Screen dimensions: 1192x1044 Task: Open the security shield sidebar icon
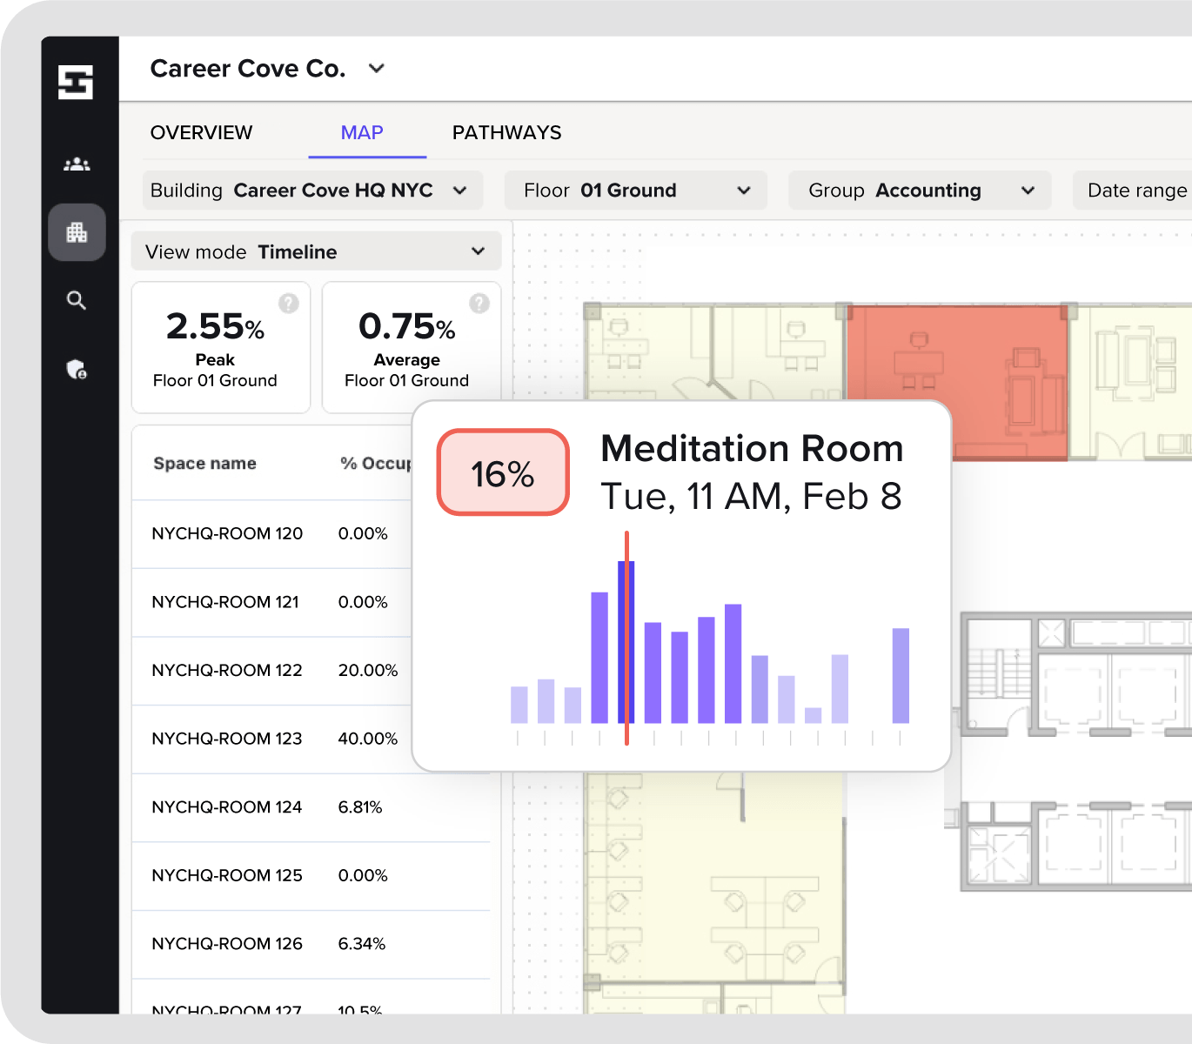77,369
